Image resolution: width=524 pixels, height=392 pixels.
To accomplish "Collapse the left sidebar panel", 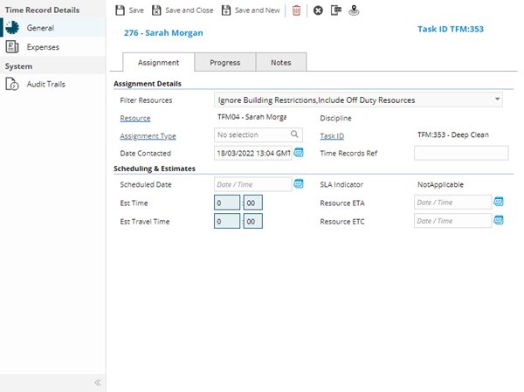I will point(98,382).
